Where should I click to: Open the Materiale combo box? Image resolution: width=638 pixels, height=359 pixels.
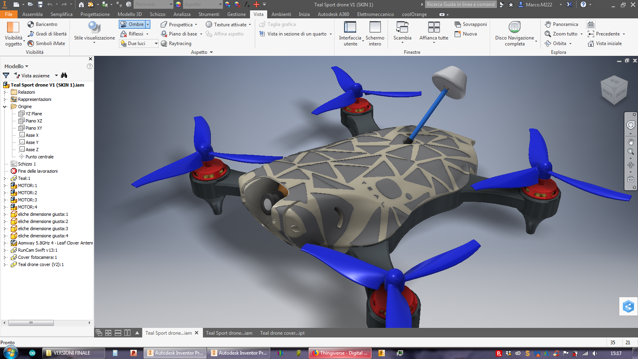154,4
